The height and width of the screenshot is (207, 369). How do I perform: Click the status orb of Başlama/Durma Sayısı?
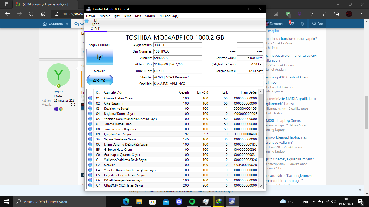tap(90, 114)
